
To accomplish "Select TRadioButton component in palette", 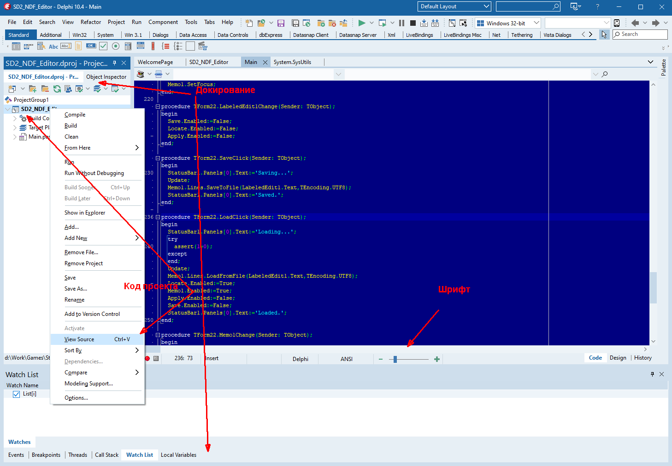I will coord(116,46).
